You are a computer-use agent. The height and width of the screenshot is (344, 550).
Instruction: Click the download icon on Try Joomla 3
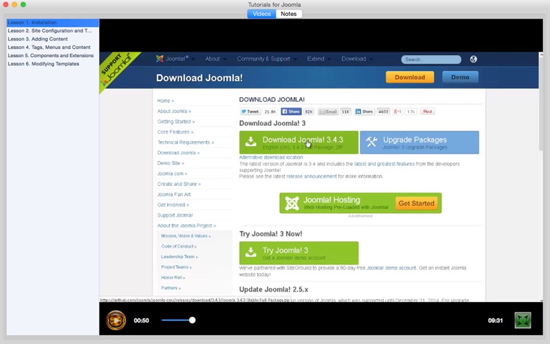coord(250,252)
